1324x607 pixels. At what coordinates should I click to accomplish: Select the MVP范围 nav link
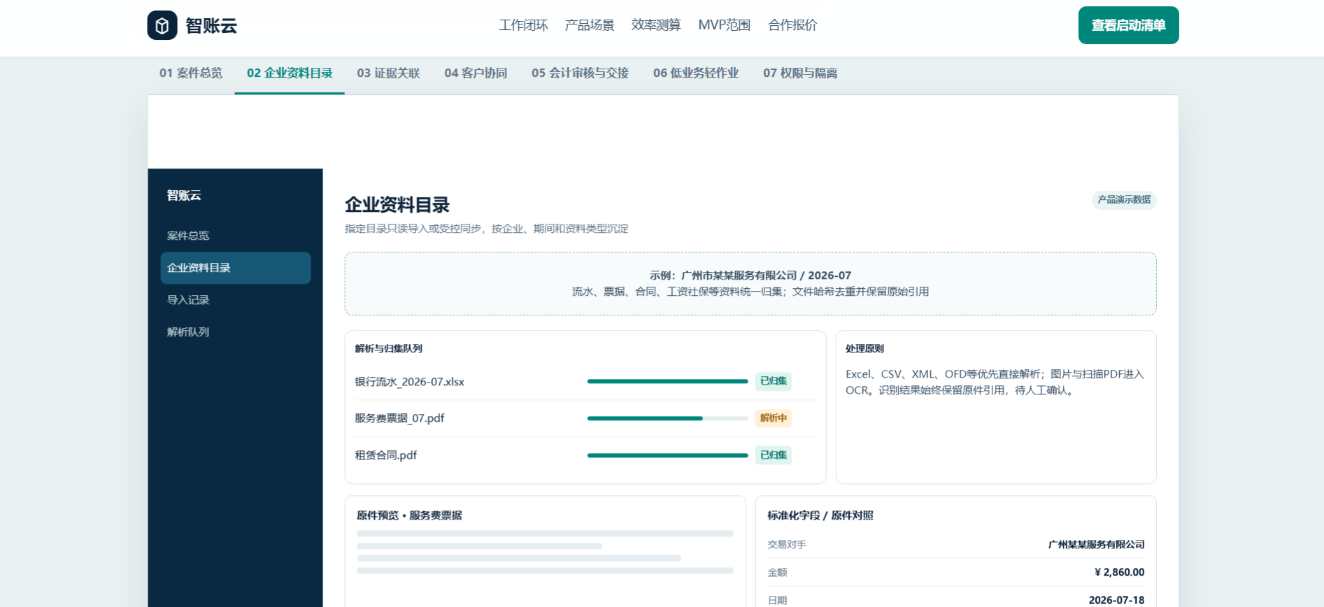coord(724,25)
